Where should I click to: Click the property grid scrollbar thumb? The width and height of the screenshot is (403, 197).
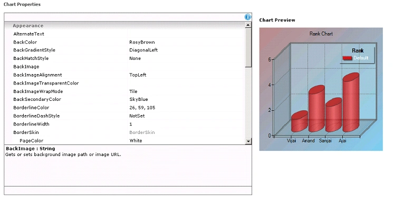(248, 48)
